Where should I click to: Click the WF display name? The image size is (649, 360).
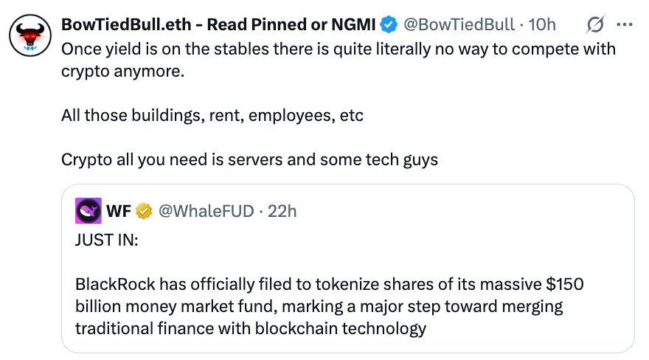coord(119,212)
